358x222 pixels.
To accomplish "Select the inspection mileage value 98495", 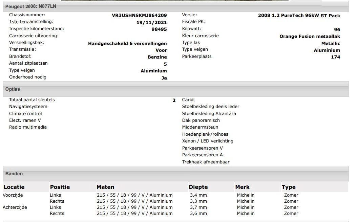I will point(159,29).
